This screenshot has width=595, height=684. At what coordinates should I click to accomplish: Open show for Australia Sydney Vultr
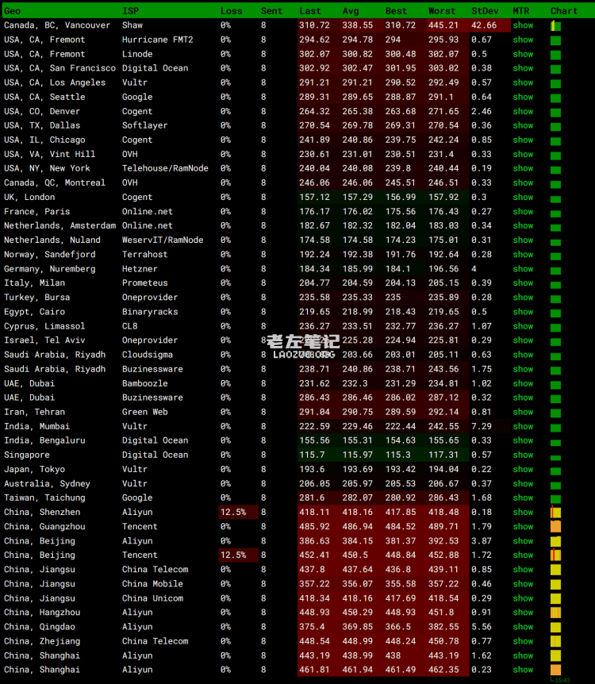[523, 483]
